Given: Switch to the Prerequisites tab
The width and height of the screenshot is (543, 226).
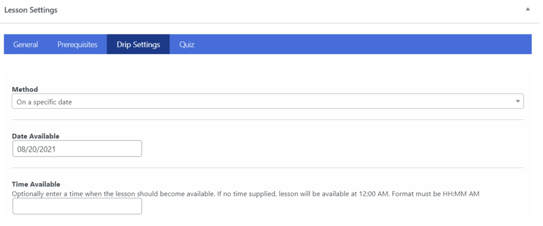Looking at the screenshot, I should pos(77,45).
